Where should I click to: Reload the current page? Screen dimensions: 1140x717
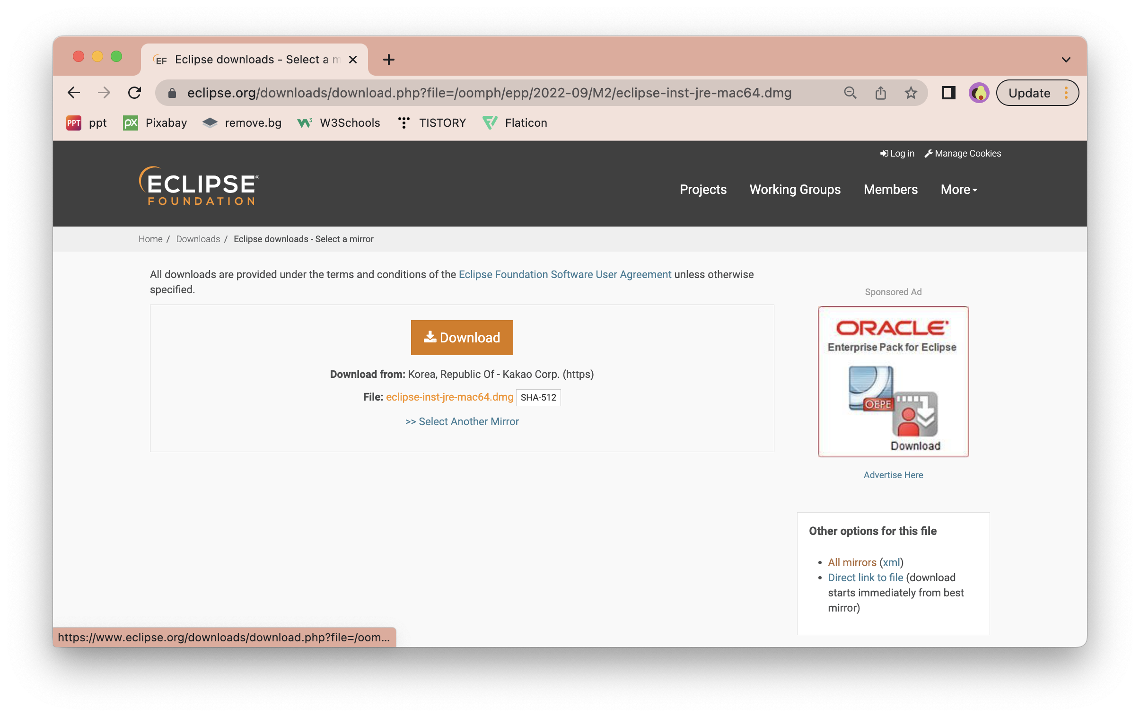click(134, 93)
